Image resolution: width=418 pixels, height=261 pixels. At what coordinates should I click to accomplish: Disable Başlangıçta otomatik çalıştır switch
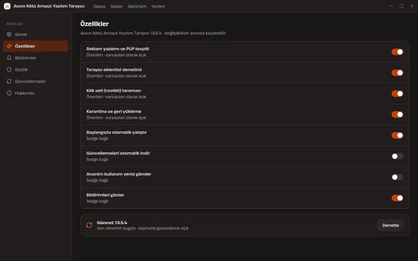click(397, 136)
